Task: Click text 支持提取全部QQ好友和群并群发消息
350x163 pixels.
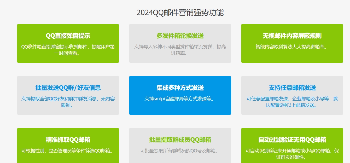Action: click(60, 99)
